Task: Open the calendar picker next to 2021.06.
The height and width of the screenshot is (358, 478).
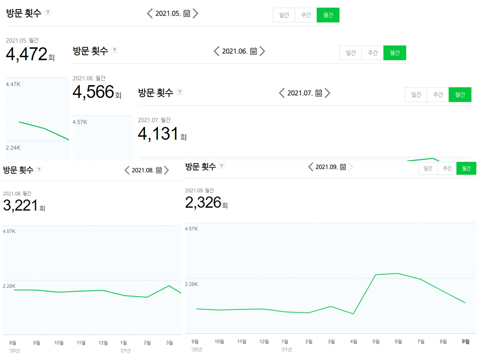Action: [253, 51]
